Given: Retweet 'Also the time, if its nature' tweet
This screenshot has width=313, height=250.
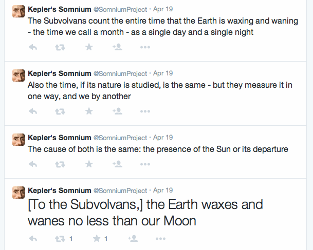Looking at the screenshot, I should [60, 111].
